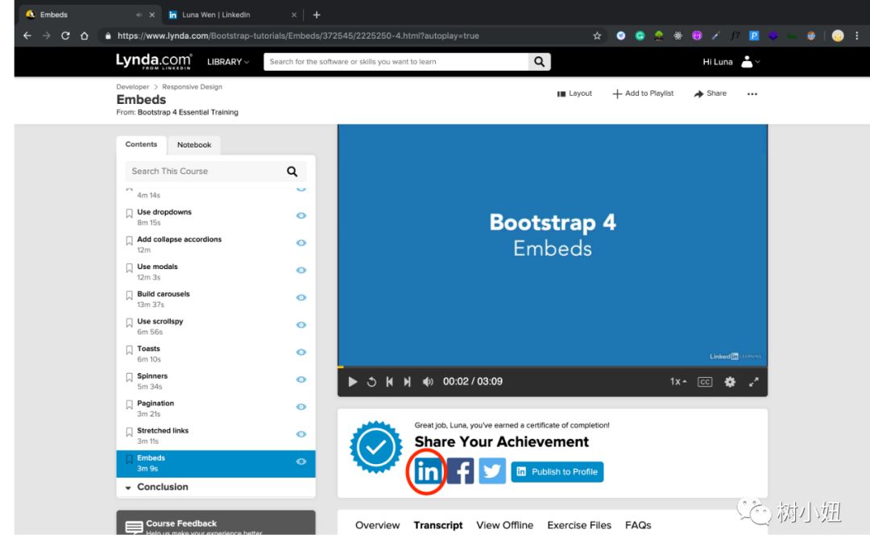Toggle watched eye for Use dropdowns
Screen dimensions: 870x551
pos(300,215)
